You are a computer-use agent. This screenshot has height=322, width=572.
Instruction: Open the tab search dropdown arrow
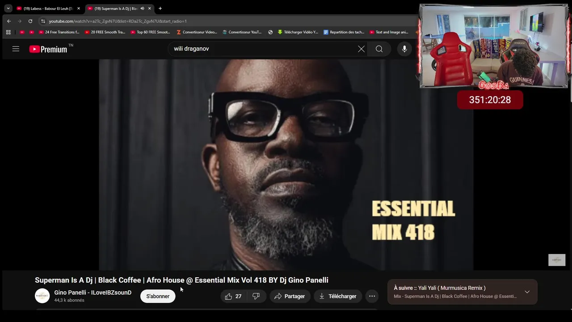pyautogui.click(x=8, y=8)
